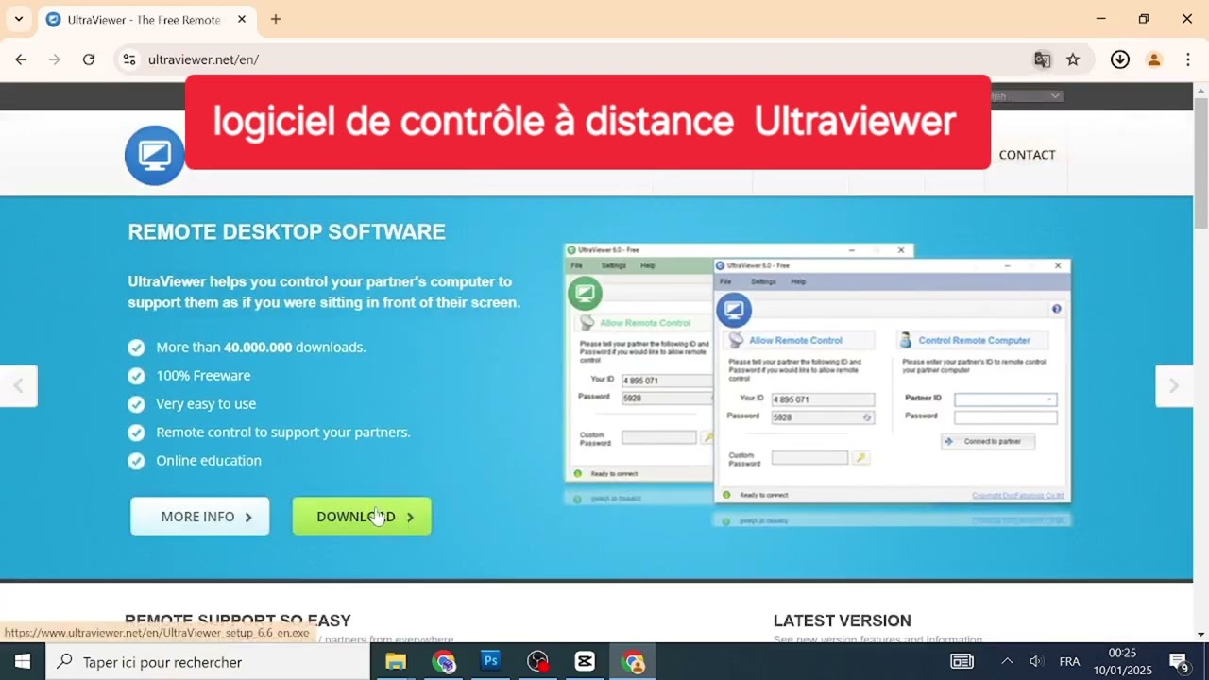This screenshot has width=1209, height=680.
Task: Click the taskbar search box
Action: (x=208, y=661)
